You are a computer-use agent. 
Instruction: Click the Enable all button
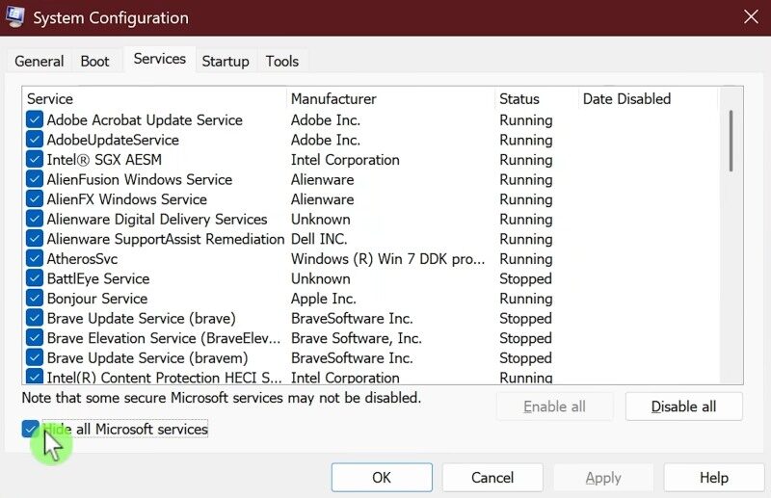pos(555,406)
